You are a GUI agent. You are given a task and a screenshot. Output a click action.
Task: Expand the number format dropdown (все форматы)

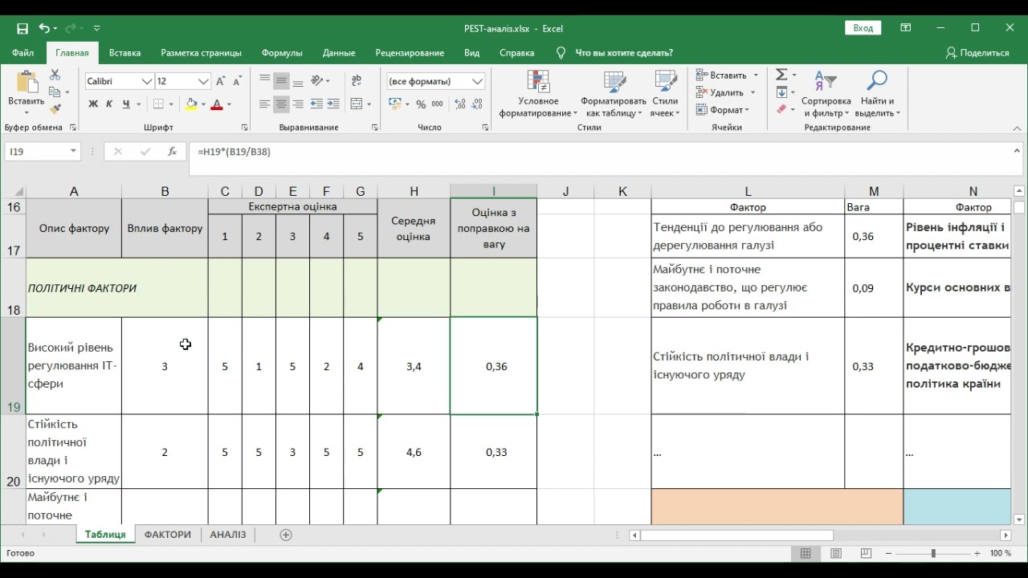coord(478,82)
